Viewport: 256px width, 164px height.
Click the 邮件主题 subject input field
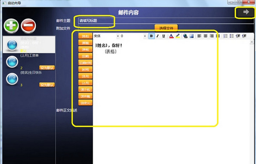(166, 21)
